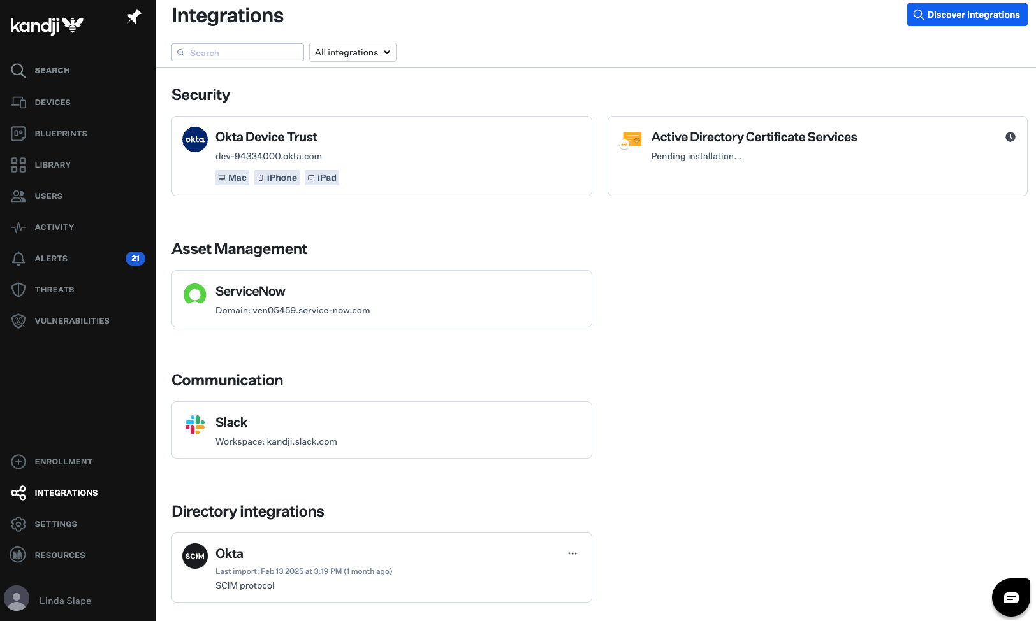Open the Okta directory ellipsis menu

tap(573, 553)
